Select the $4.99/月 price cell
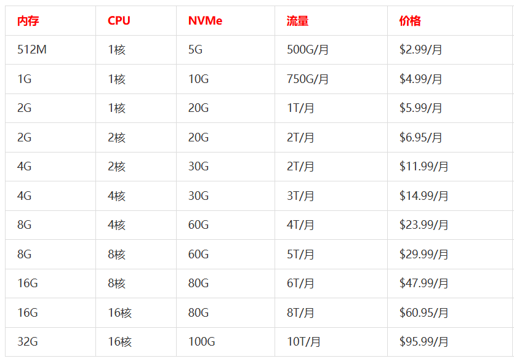Viewport: 514px width, 361px height. [420, 79]
